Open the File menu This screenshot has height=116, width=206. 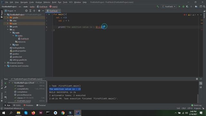(6, 2)
